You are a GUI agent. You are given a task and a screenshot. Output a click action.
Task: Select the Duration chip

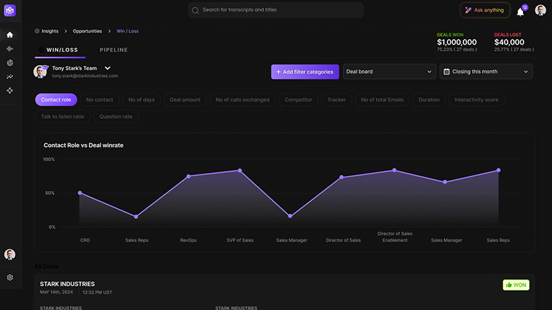click(x=429, y=100)
